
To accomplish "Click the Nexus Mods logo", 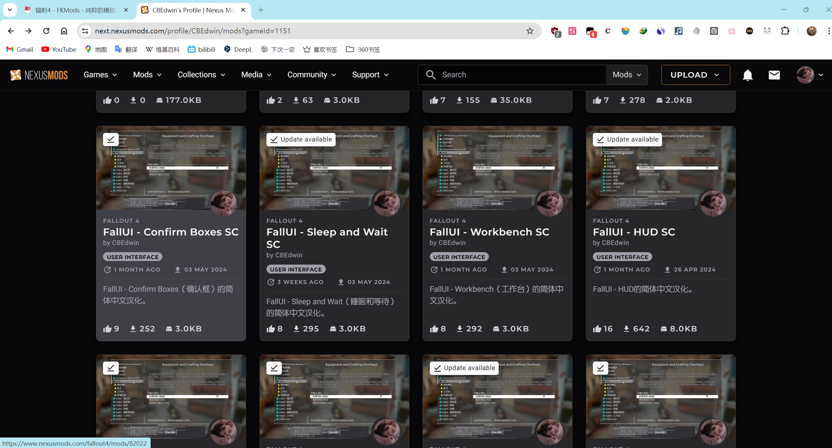I will coord(39,75).
